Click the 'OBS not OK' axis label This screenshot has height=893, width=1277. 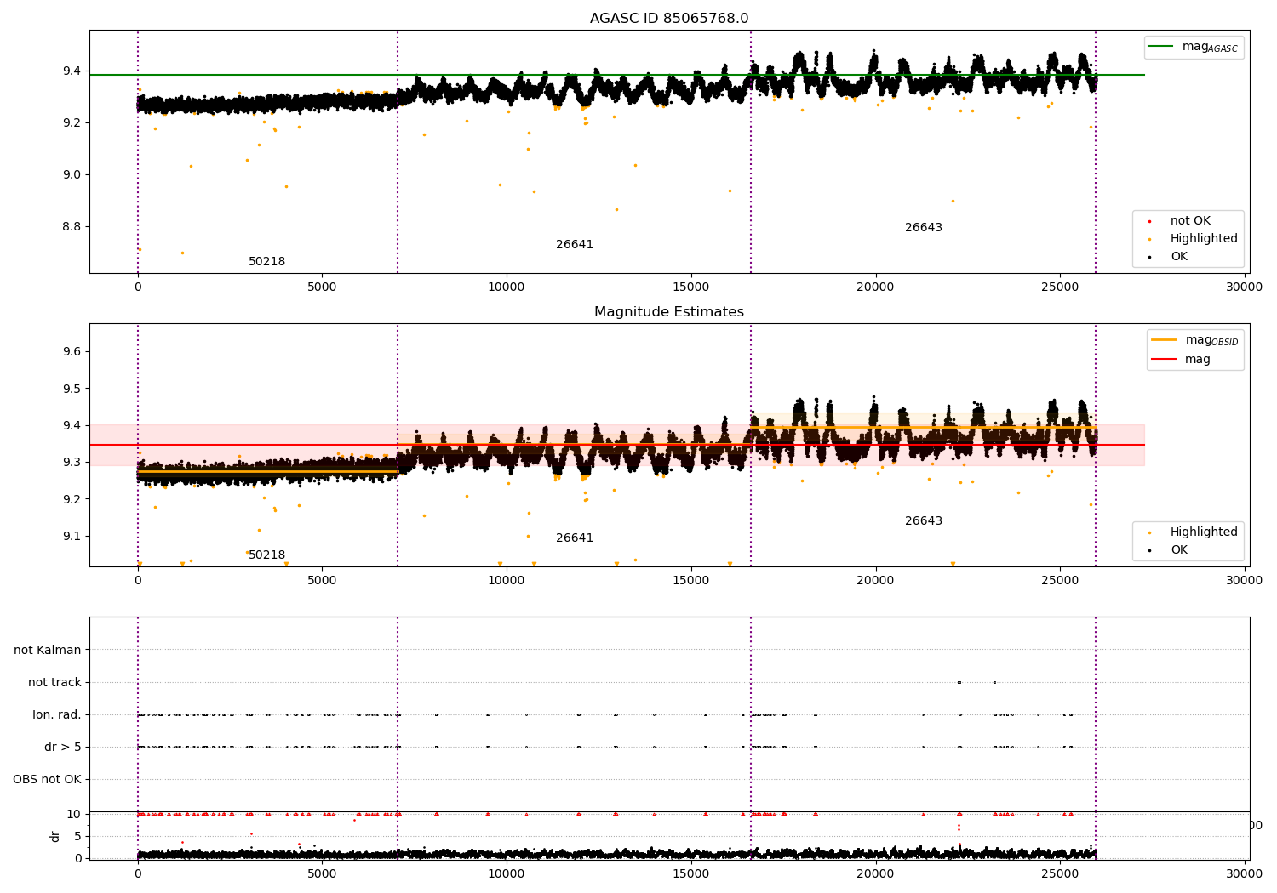pyautogui.click(x=47, y=780)
